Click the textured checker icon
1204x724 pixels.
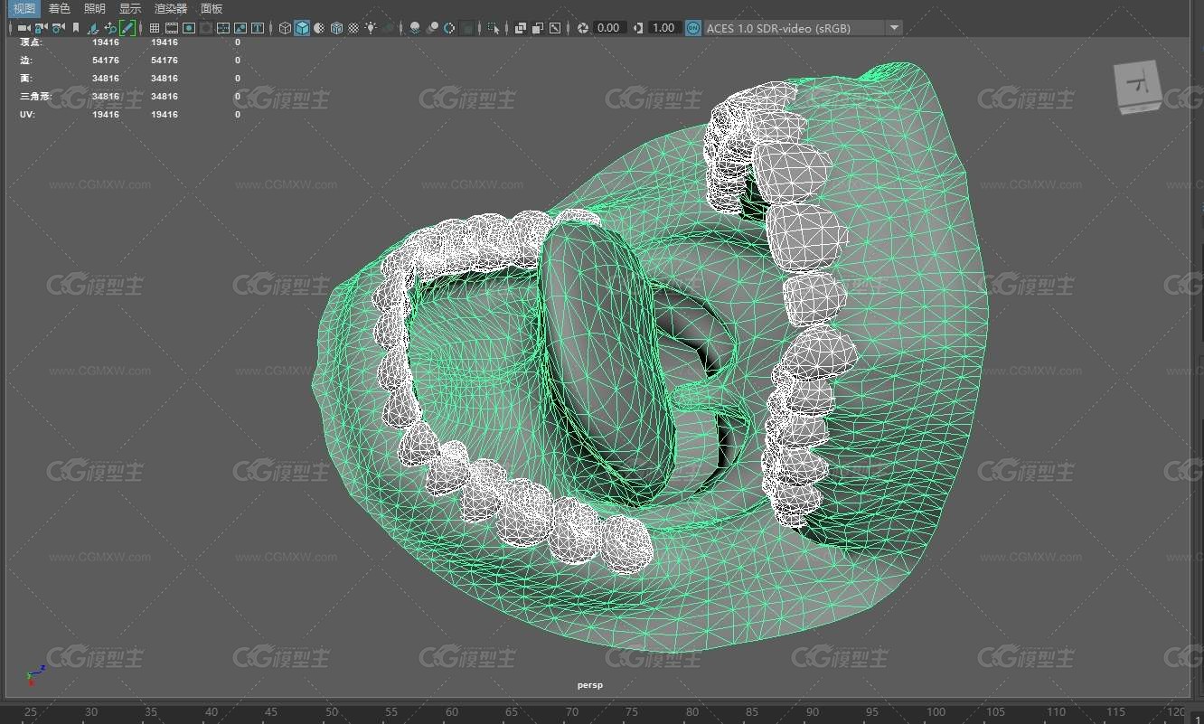click(x=353, y=28)
